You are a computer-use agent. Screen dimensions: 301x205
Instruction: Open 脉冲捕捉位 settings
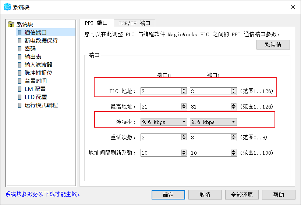(38, 73)
